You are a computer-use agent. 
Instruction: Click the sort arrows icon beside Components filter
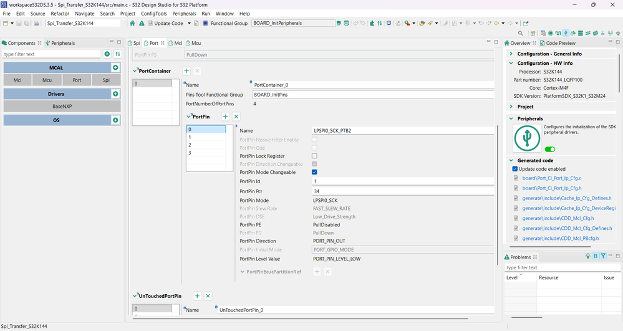coord(118,54)
